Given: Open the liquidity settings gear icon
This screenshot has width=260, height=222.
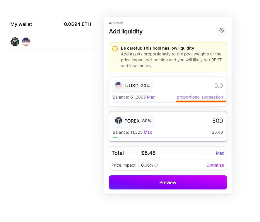Looking at the screenshot, I should click(222, 30).
